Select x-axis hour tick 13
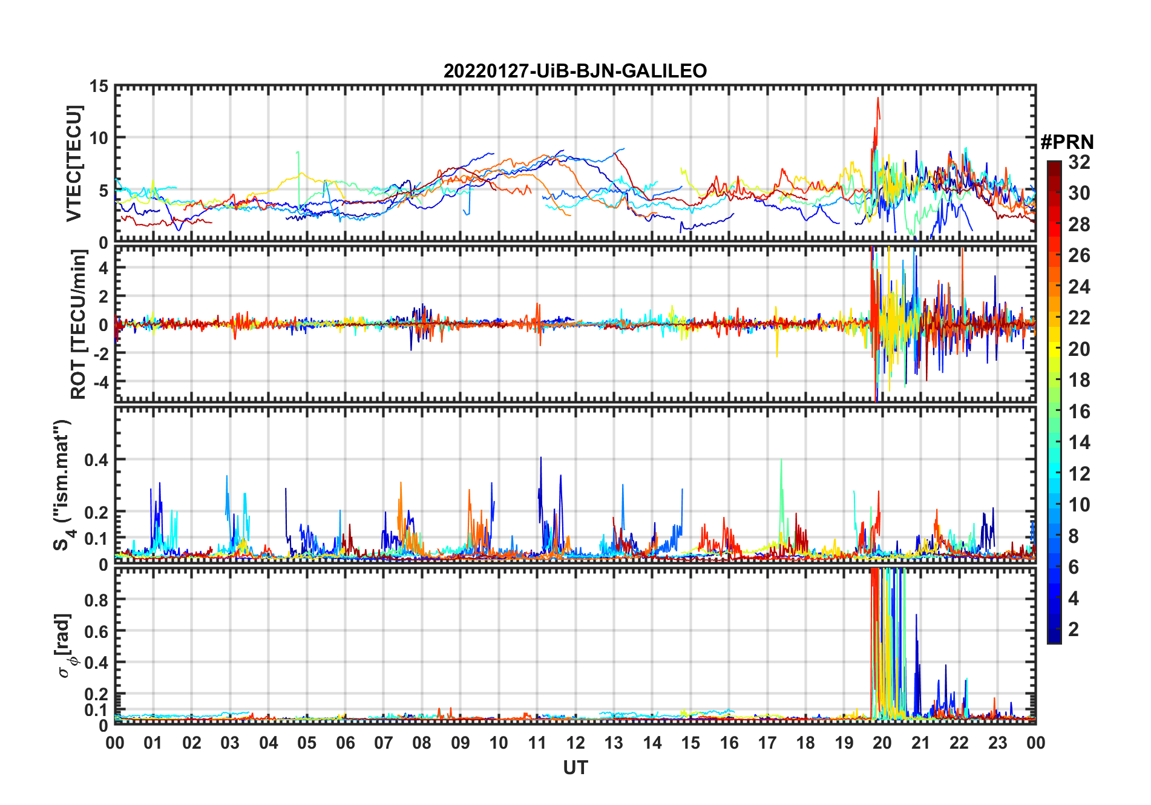The image size is (1151, 805). coord(614,743)
